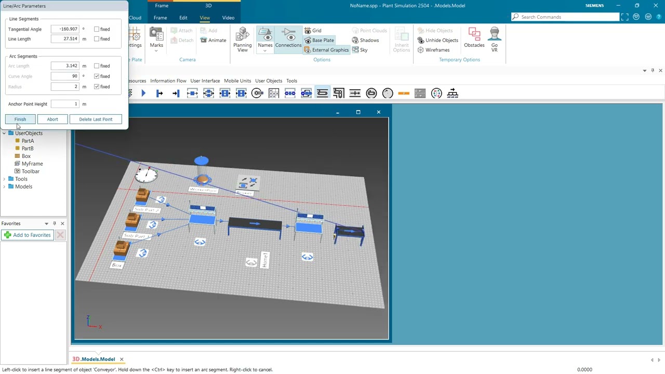Check fixed box for Tangential Angle
This screenshot has height=374, width=665.
pos(97,29)
